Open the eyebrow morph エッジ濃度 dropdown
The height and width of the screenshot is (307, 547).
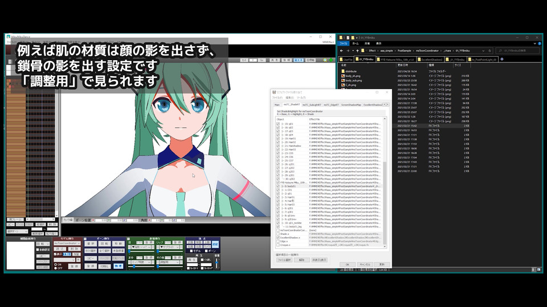coord(142,262)
